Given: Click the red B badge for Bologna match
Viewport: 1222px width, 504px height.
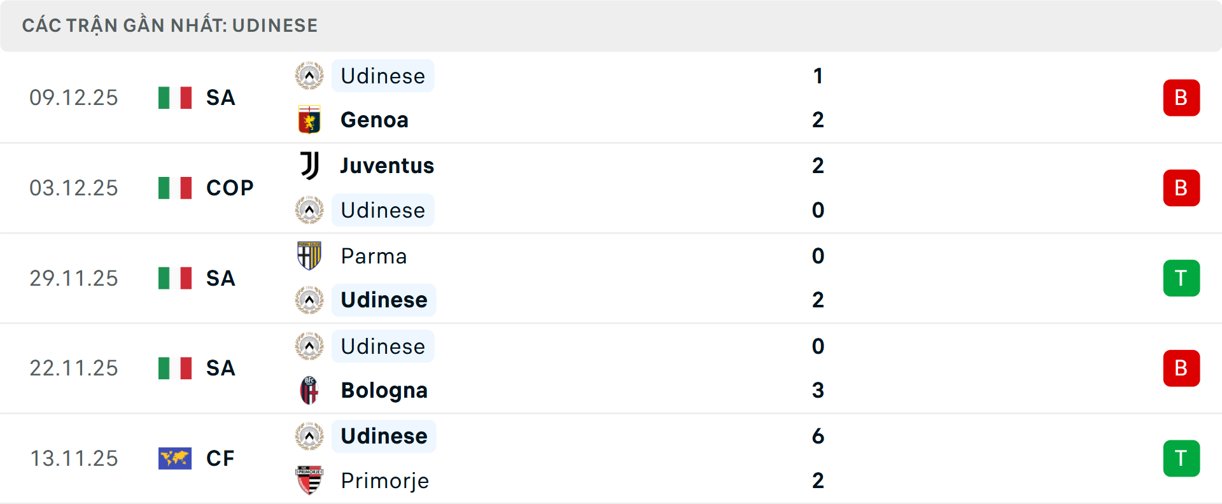Looking at the screenshot, I should [1181, 368].
